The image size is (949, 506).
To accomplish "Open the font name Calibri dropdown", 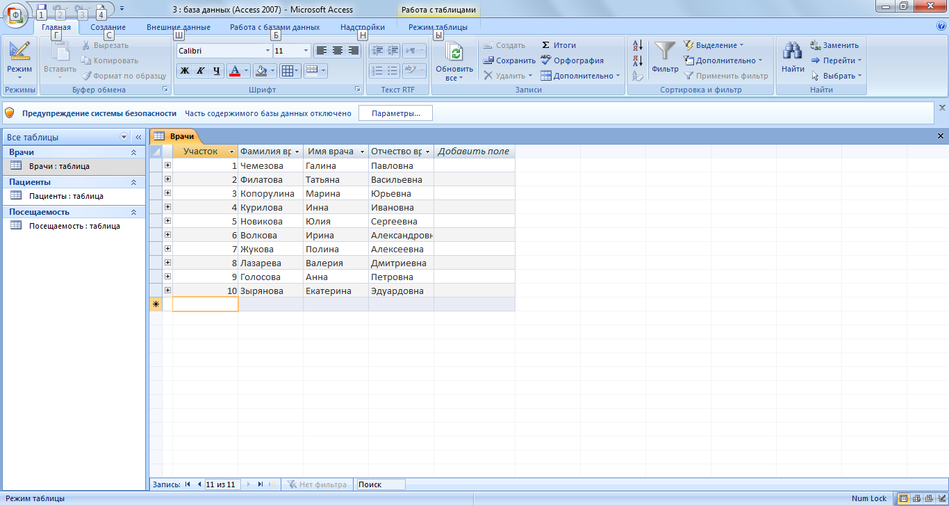I will (x=267, y=51).
